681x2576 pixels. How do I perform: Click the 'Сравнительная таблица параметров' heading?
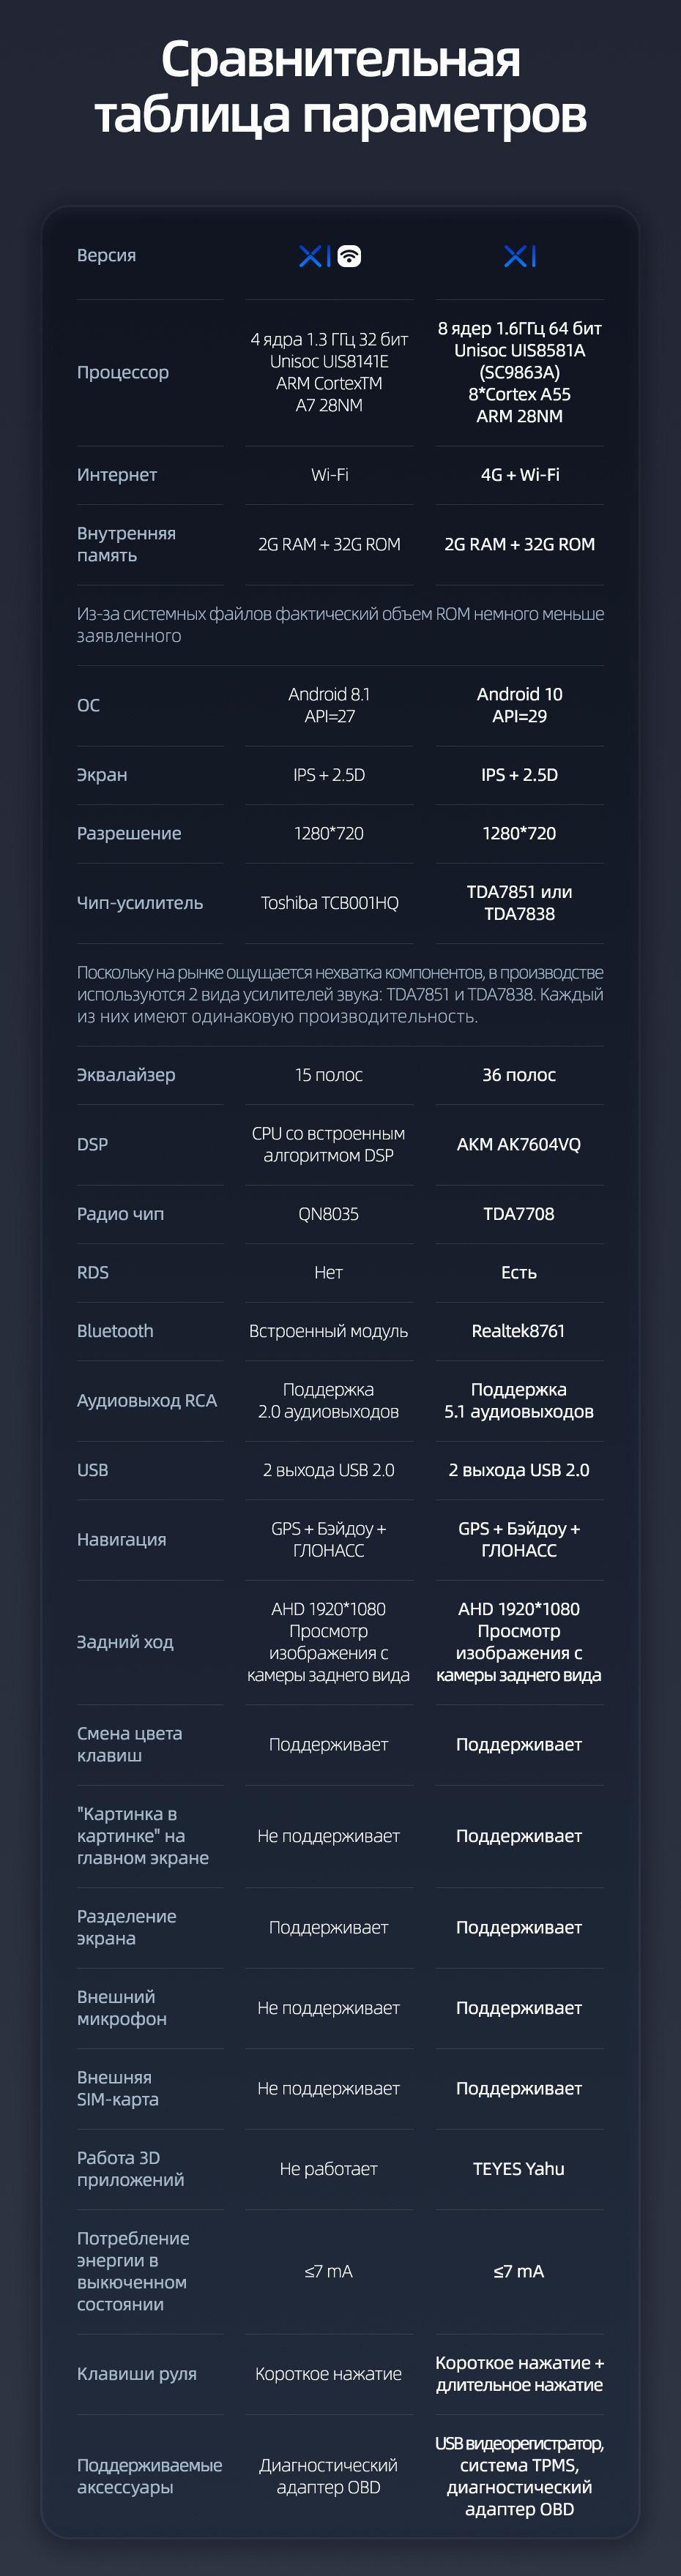pos(340,86)
